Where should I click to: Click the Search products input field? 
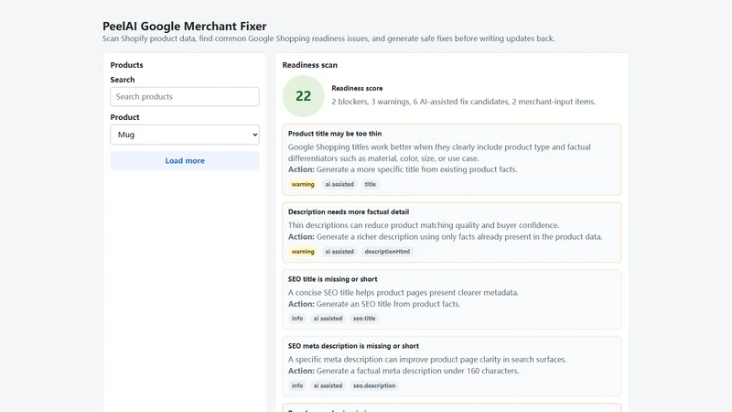(x=185, y=97)
